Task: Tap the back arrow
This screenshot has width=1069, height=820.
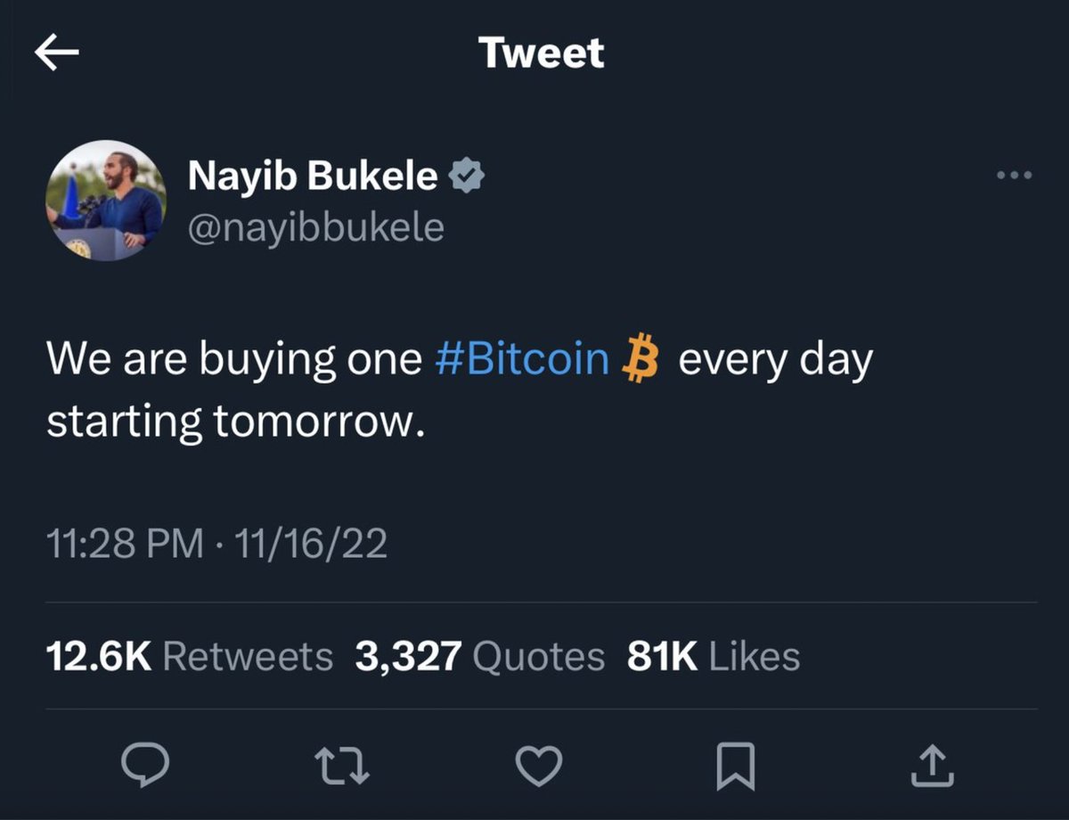Action: 56,53
